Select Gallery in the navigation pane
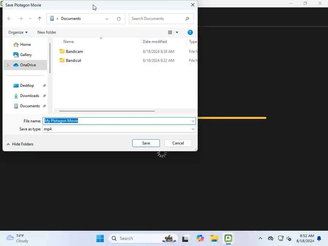 coord(25,55)
